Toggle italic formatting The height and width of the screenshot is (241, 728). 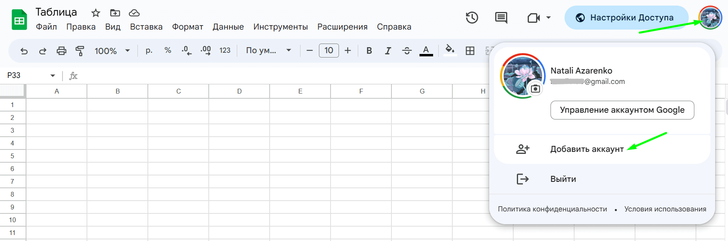pos(388,51)
